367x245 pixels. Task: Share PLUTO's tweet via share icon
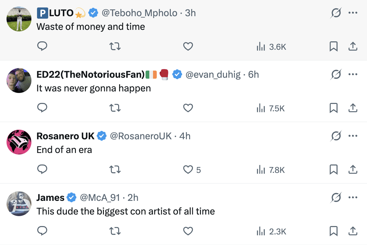(x=353, y=47)
